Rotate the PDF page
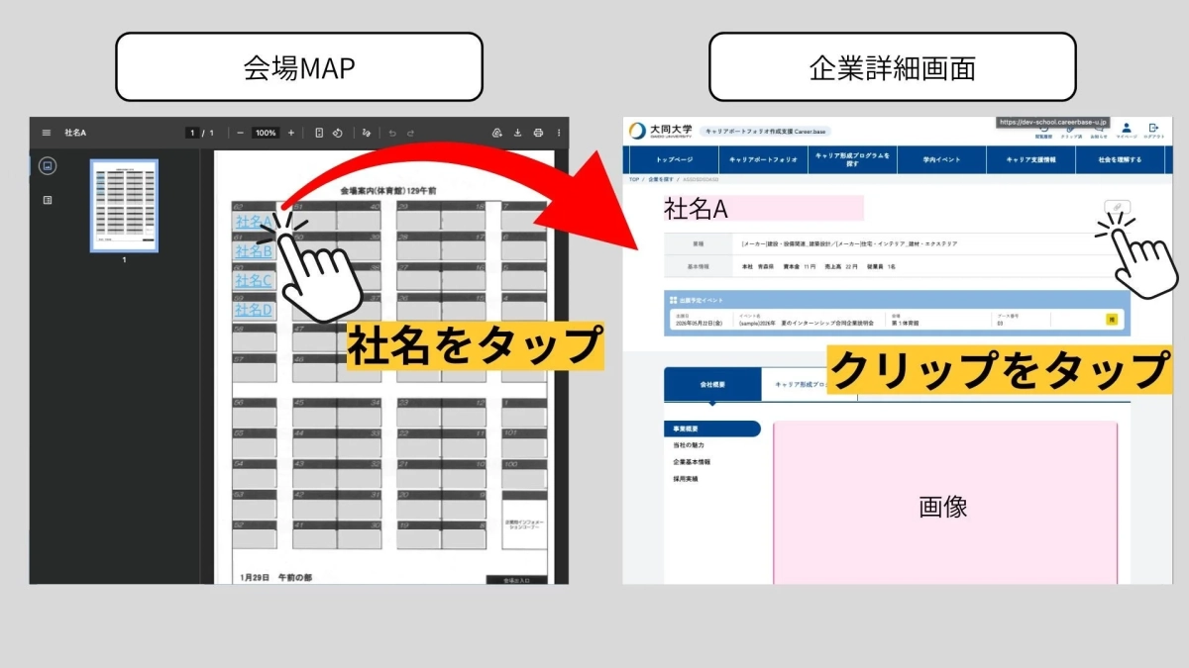Screen dimensions: 1189x668 (x=338, y=133)
